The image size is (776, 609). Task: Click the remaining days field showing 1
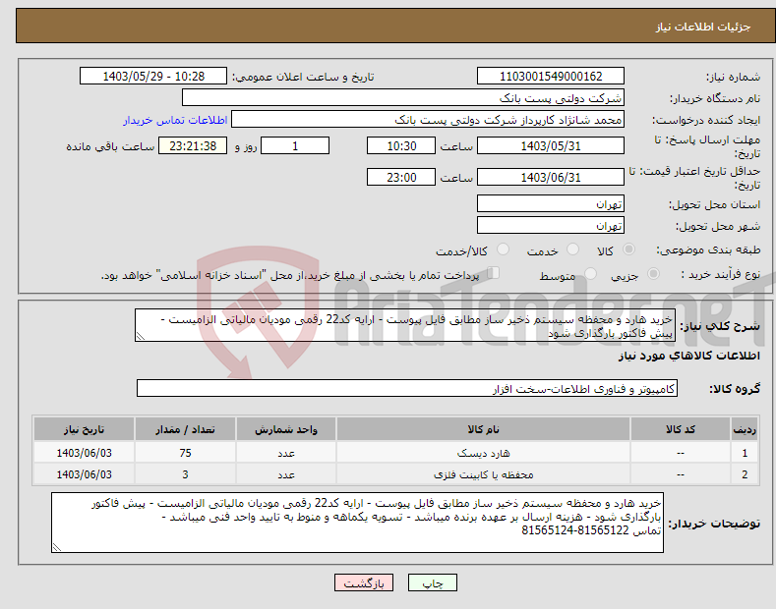[x=295, y=145]
